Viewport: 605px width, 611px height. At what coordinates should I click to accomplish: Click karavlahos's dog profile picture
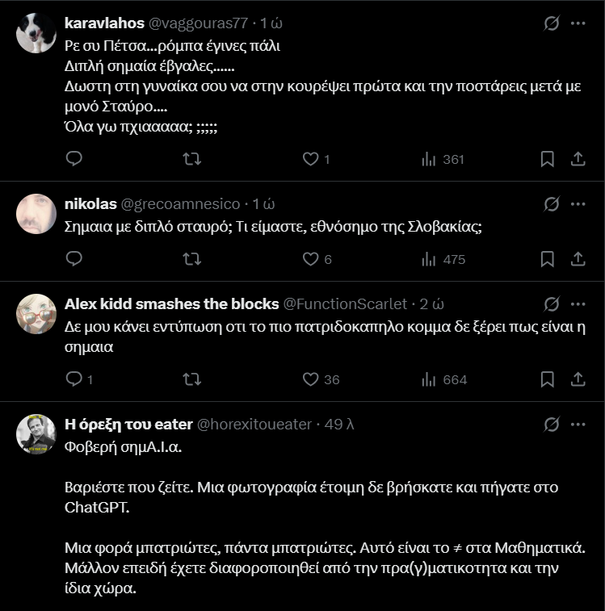(36, 33)
